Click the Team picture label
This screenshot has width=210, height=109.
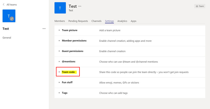pos(70,30)
